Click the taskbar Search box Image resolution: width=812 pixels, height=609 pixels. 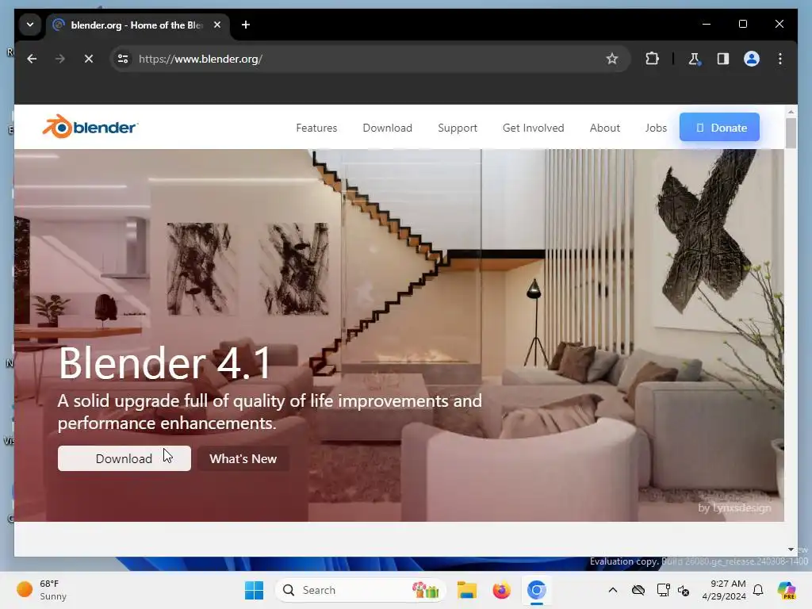point(361,590)
